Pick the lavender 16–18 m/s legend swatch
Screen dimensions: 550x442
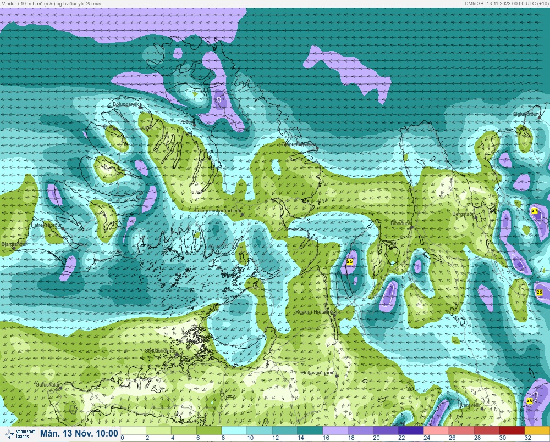(335, 430)
